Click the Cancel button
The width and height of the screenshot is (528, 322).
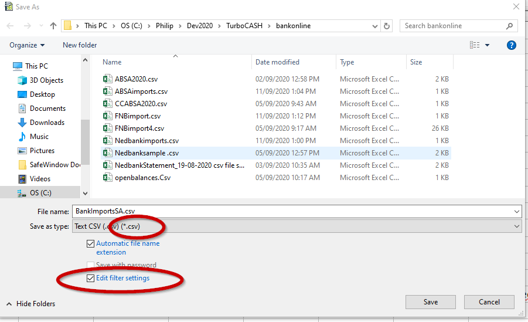[x=489, y=302]
